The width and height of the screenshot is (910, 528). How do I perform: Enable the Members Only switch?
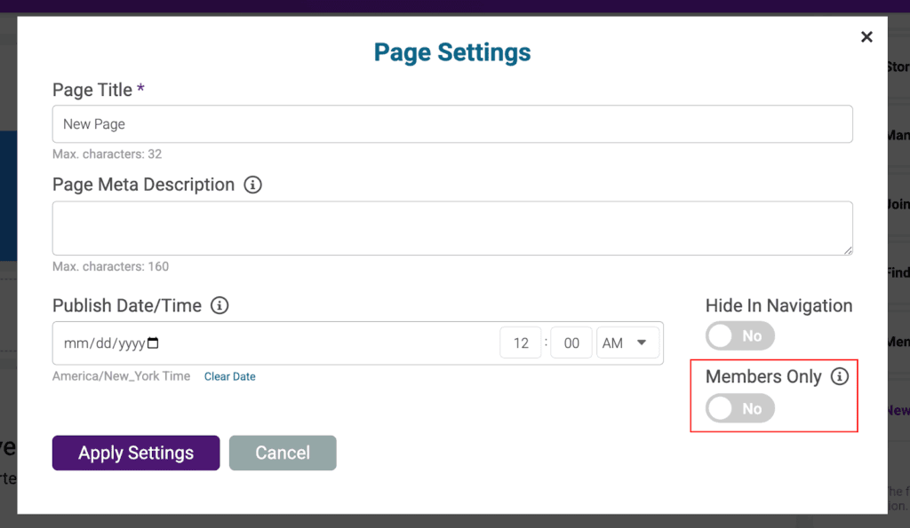click(739, 408)
